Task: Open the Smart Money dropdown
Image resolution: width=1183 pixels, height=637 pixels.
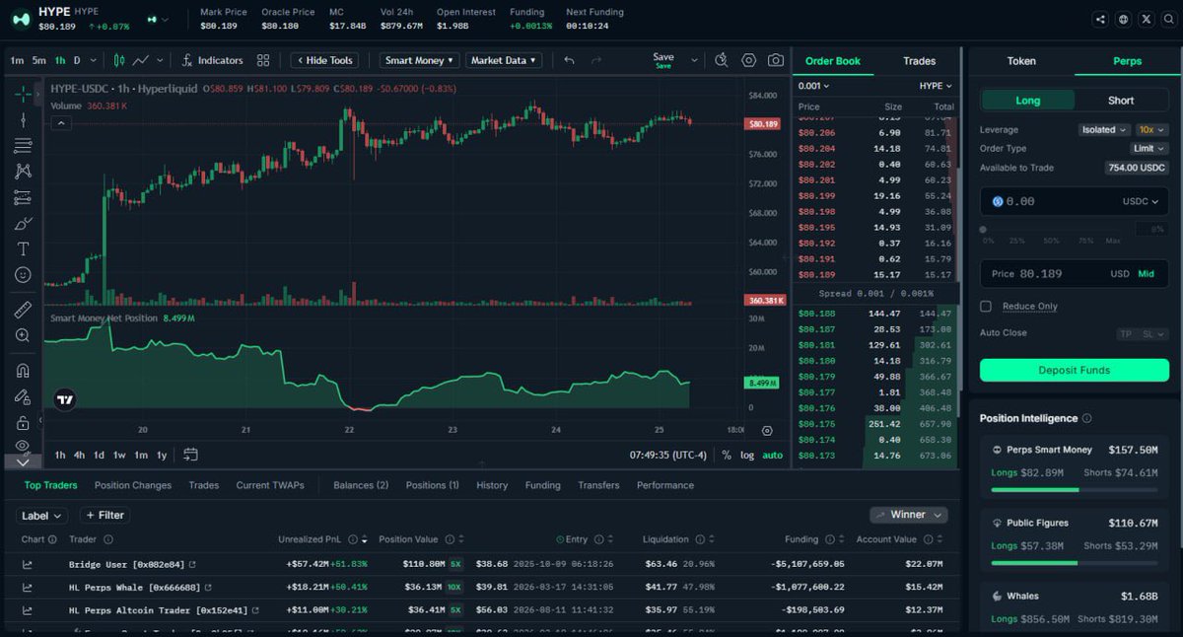Action: coord(420,60)
